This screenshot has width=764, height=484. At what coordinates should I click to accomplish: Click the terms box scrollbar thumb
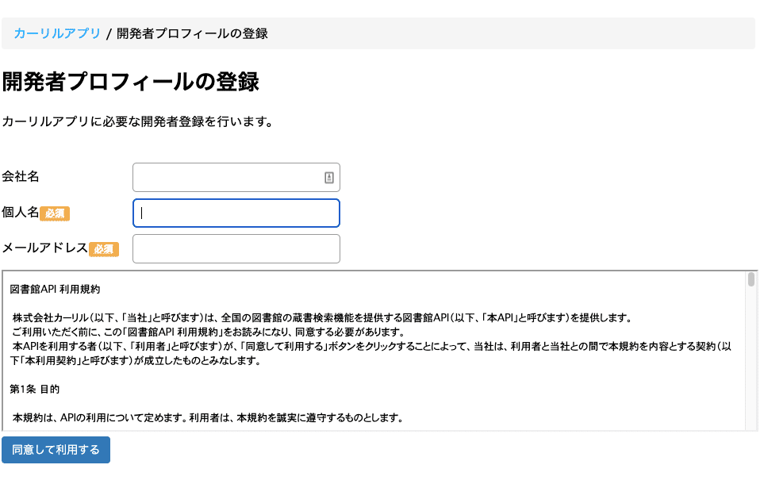tap(751, 280)
